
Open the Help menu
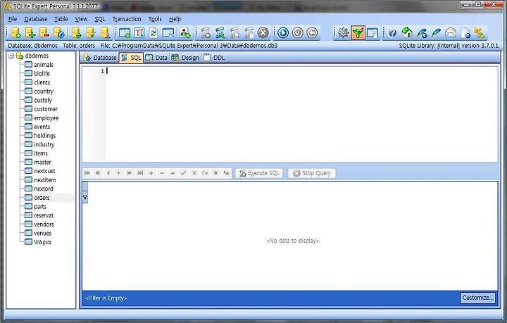[x=175, y=19]
